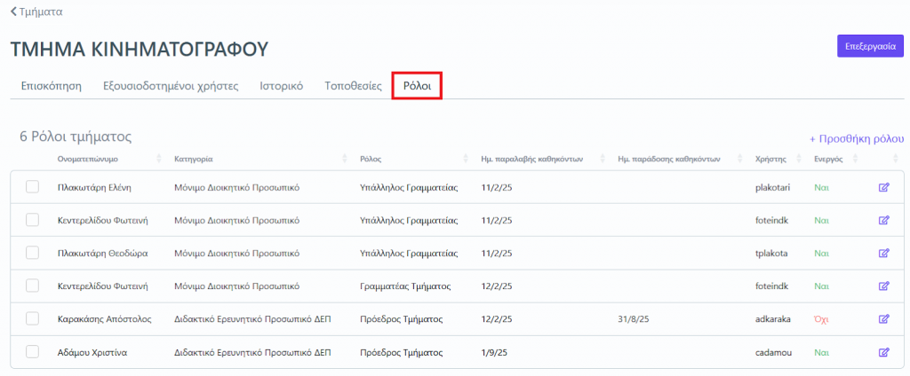Select the Πλακωτάρη Ελένη row checkbox
The image size is (910, 376).
tap(33, 187)
